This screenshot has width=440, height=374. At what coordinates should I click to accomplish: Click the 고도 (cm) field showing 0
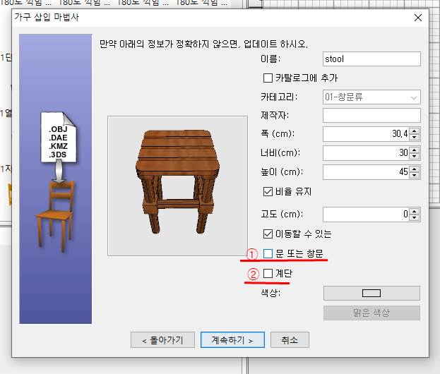366,215
